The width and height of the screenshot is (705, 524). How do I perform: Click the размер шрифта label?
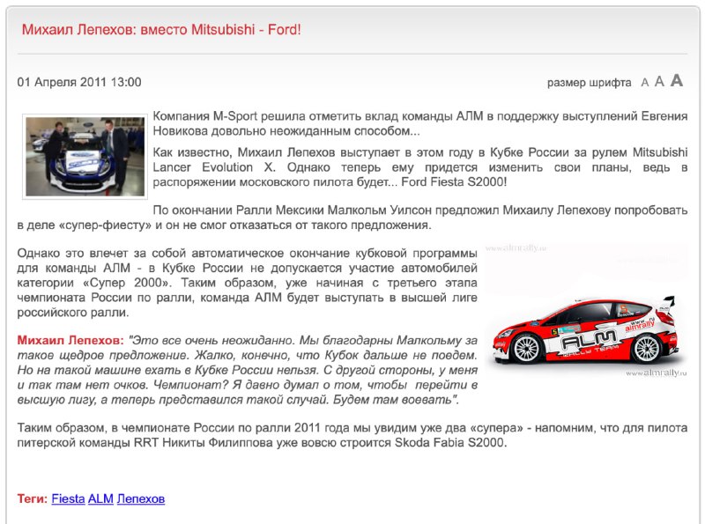(x=589, y=83)
